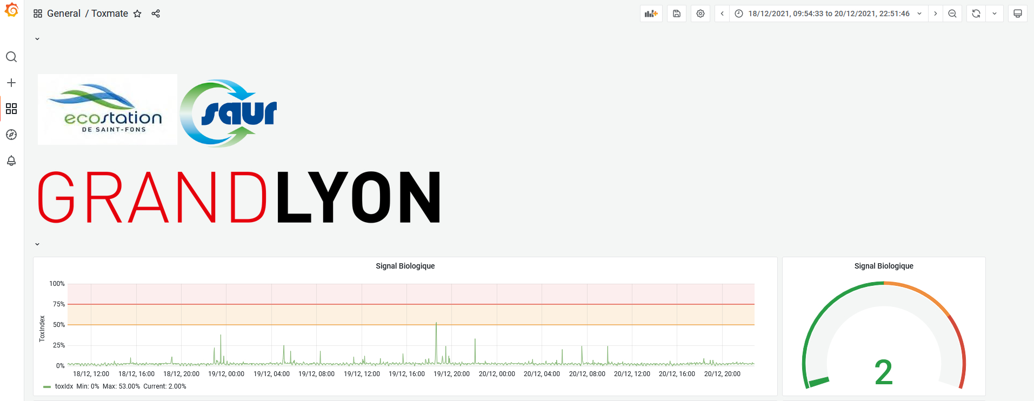Click the "19/12, 20:00" x-axis label

point(451,374)
